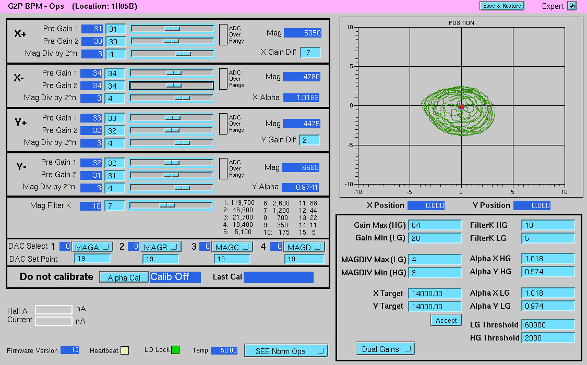Click the Calib Off status text
The image size is (587, 365).
point(175,277)
